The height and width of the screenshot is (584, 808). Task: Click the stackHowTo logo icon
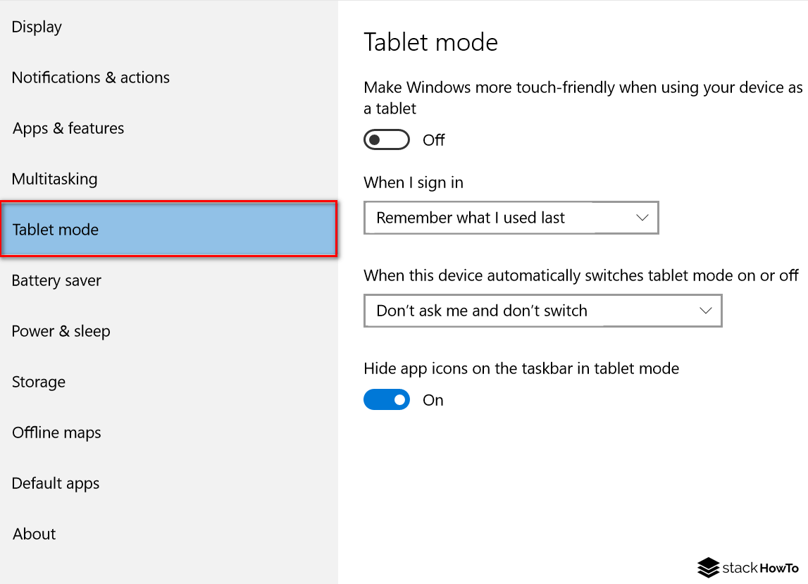[x=708, y=569]
